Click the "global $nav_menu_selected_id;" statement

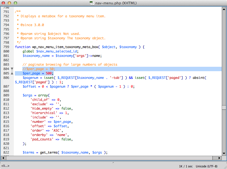pyautogui.click(x=51, y=51)
